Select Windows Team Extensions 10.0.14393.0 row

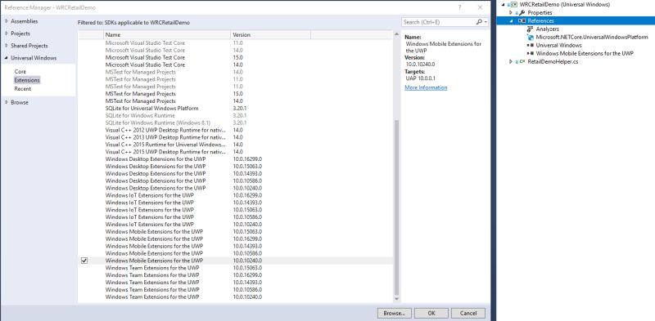(x=236, y=283)
